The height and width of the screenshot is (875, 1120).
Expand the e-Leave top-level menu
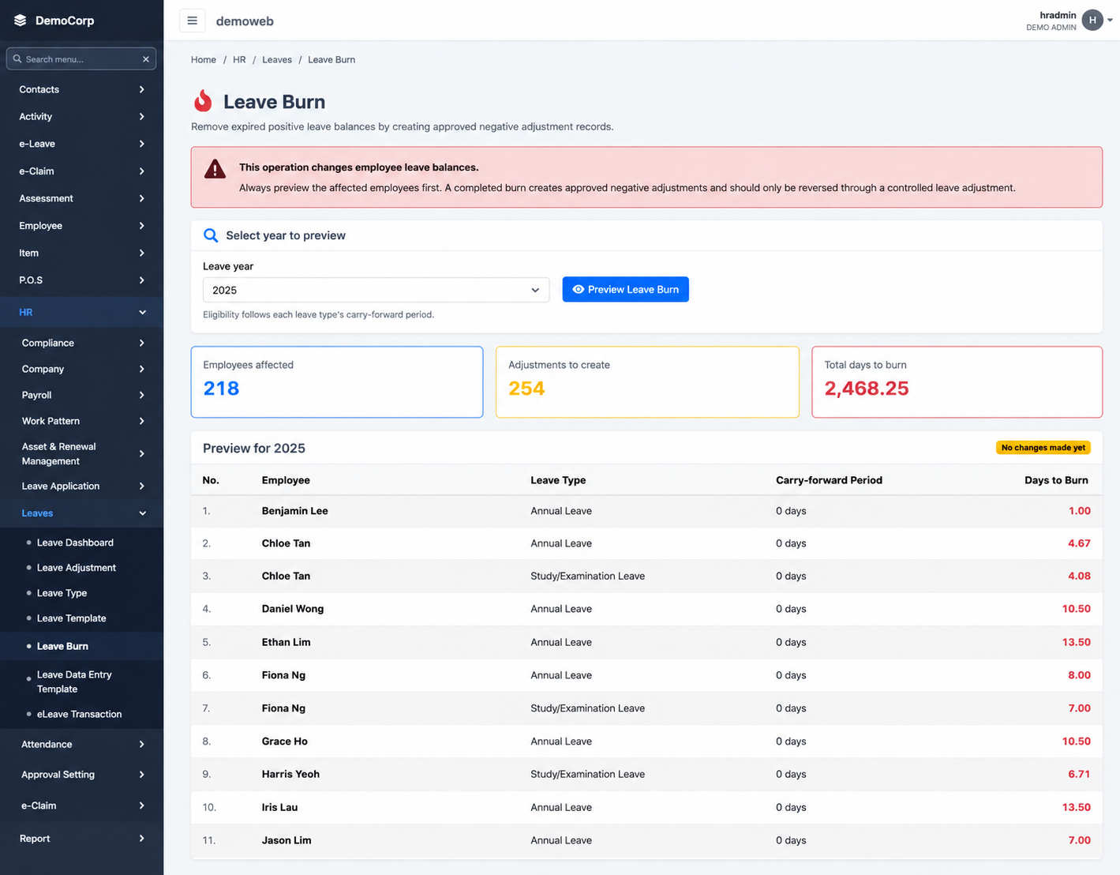[x=81, y=144]
